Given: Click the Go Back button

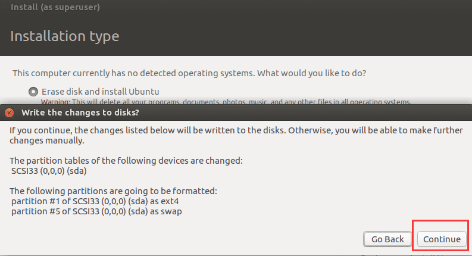Looking at the screenshot, I should tap(387, 239).
